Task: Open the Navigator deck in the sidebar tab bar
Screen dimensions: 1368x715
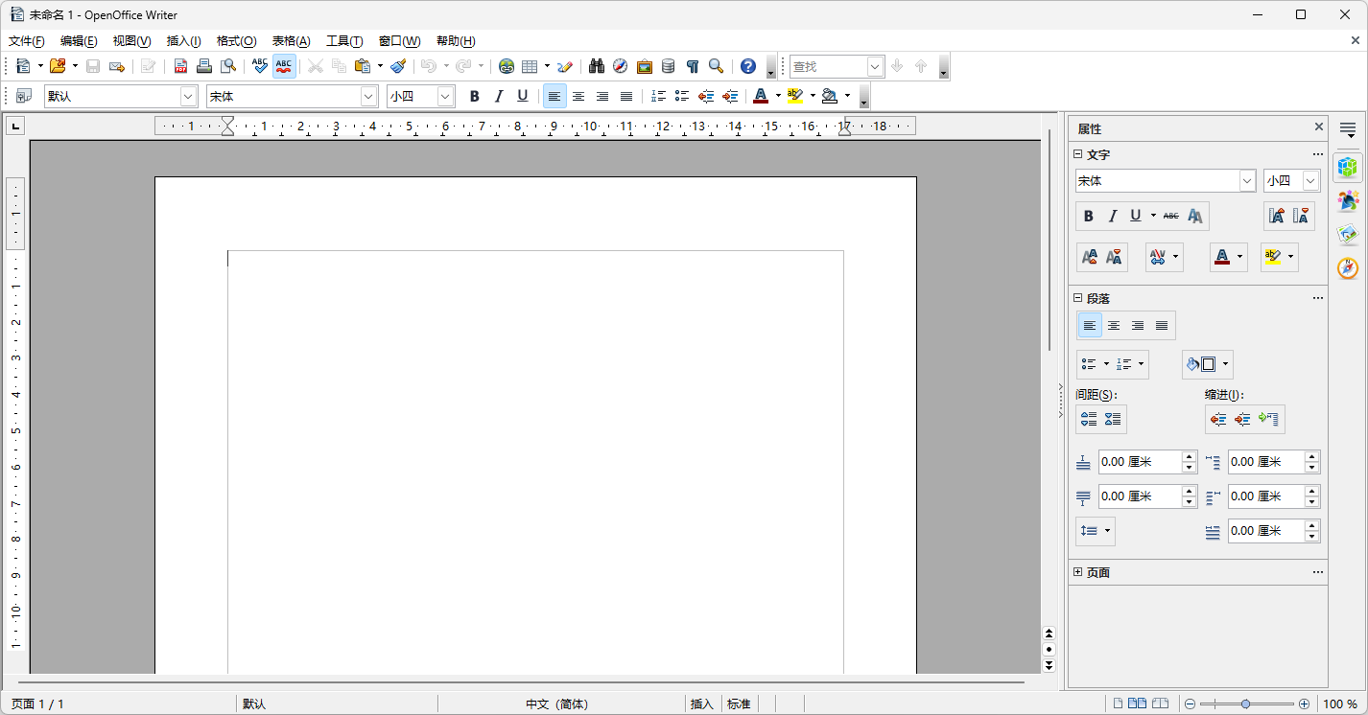Action: pos(1348,268)
